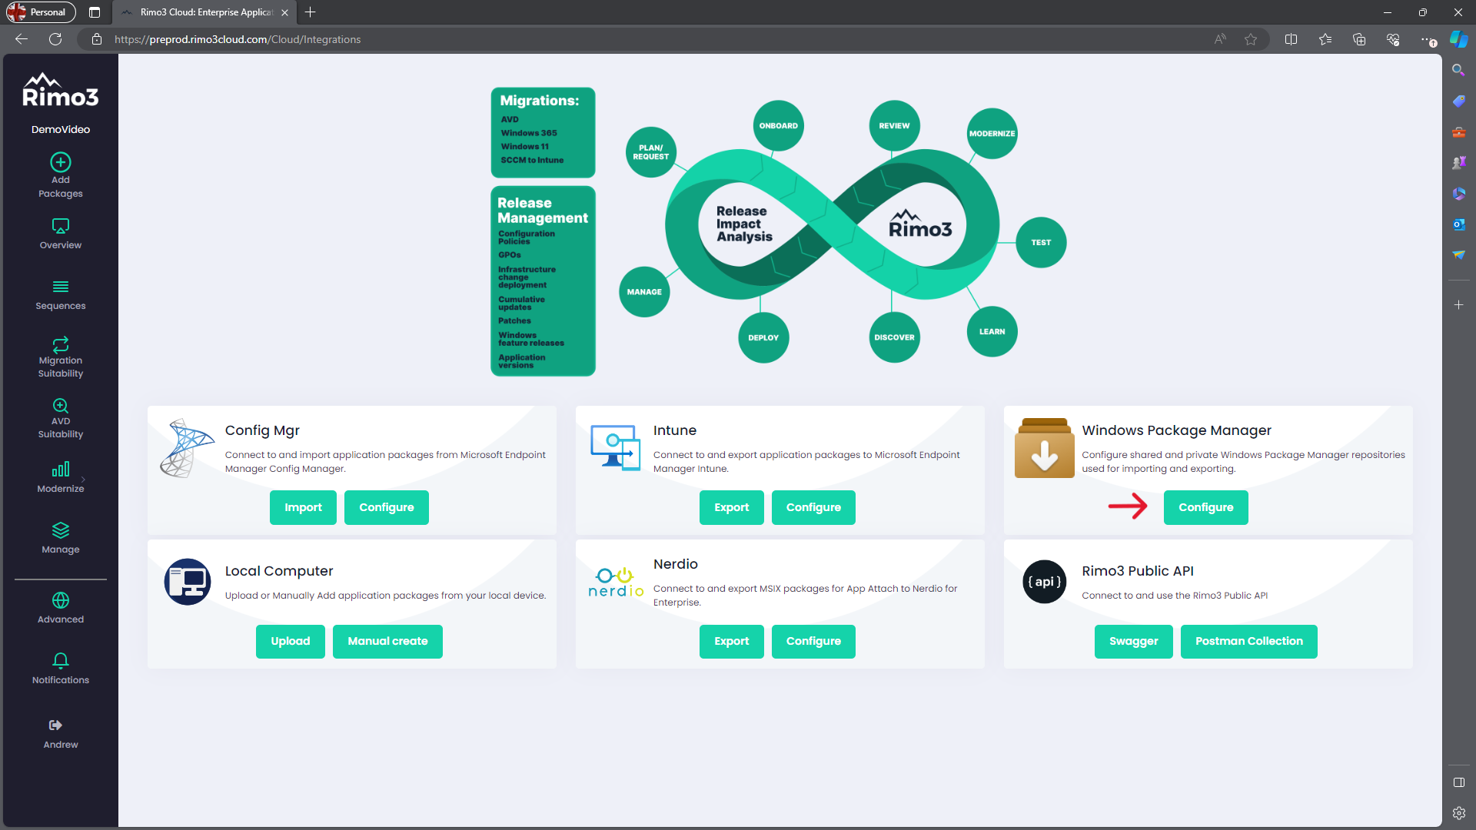The image size is (1476, 830).
Task: Open the Favorites list icon
Action: [x=1325, y=39]
